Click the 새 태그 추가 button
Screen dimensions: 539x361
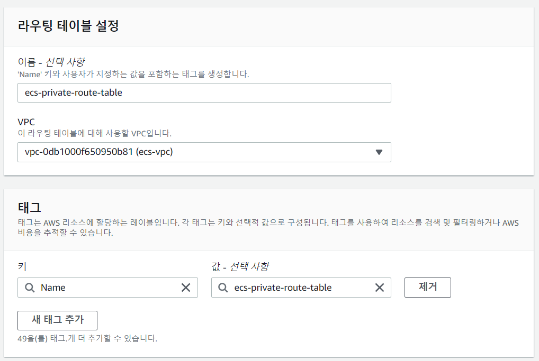pos(57,320)
